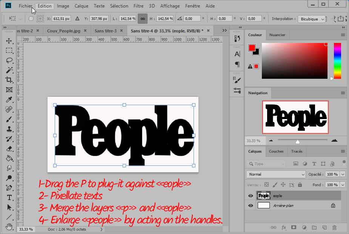Screen dimensions: 349x234
Task: Open the Navigation panel menu
Action: (x=343, y=93)
